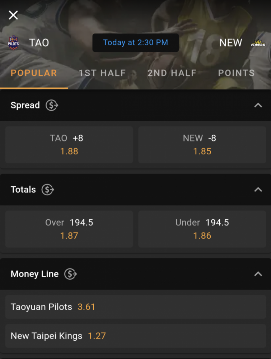Tap the cash-out icon next to Money Line
271x359 pixels.
(70, 274)
